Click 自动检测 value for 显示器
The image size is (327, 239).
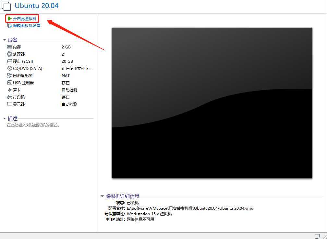[x=69, y=104]
